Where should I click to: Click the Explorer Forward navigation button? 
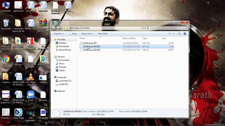(x=58, y=28)
